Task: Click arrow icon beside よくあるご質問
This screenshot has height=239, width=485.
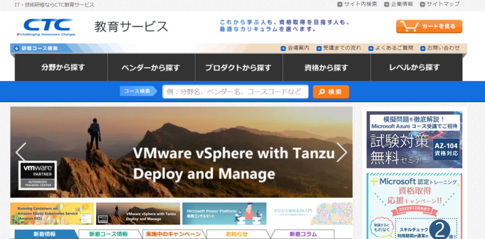Action: (371, 48)
